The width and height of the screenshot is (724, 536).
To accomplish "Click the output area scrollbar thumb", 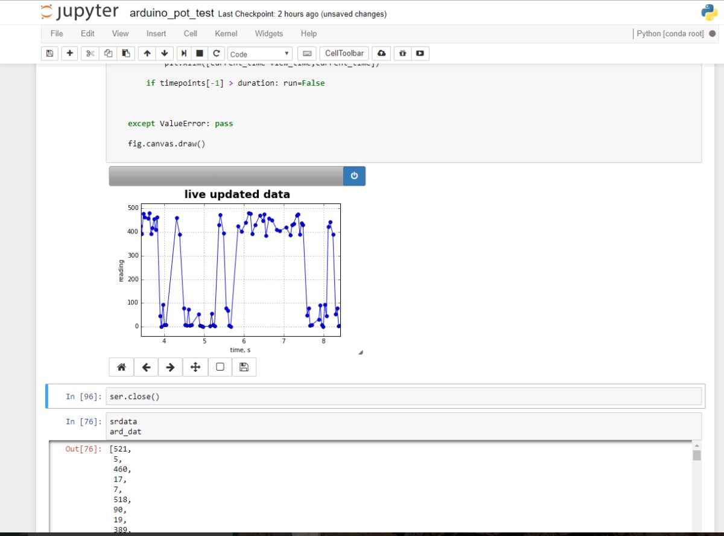I will 697,455.
